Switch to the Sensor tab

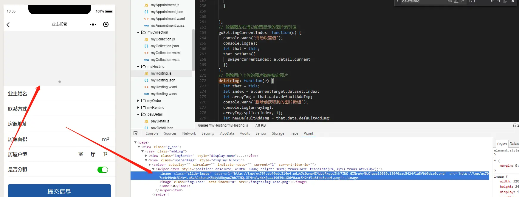tap(261, 133)
